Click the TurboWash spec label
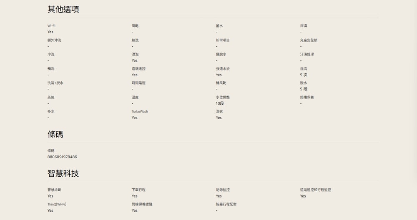 point(140,112)
